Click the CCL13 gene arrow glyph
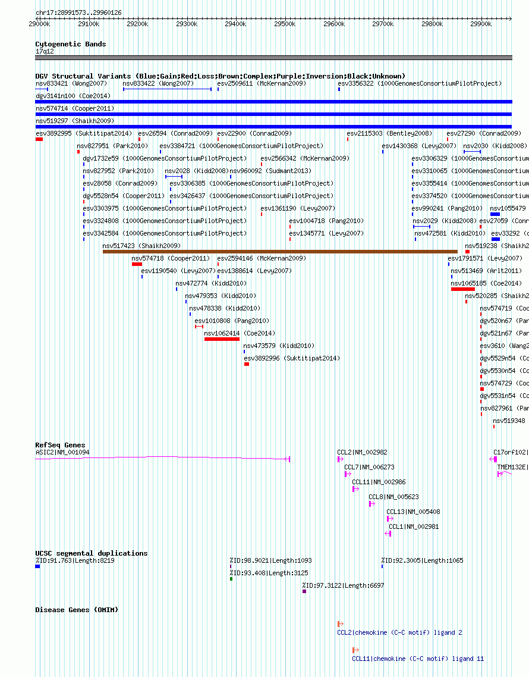This screenshot has height=677, width=529. tap(390, 519)
